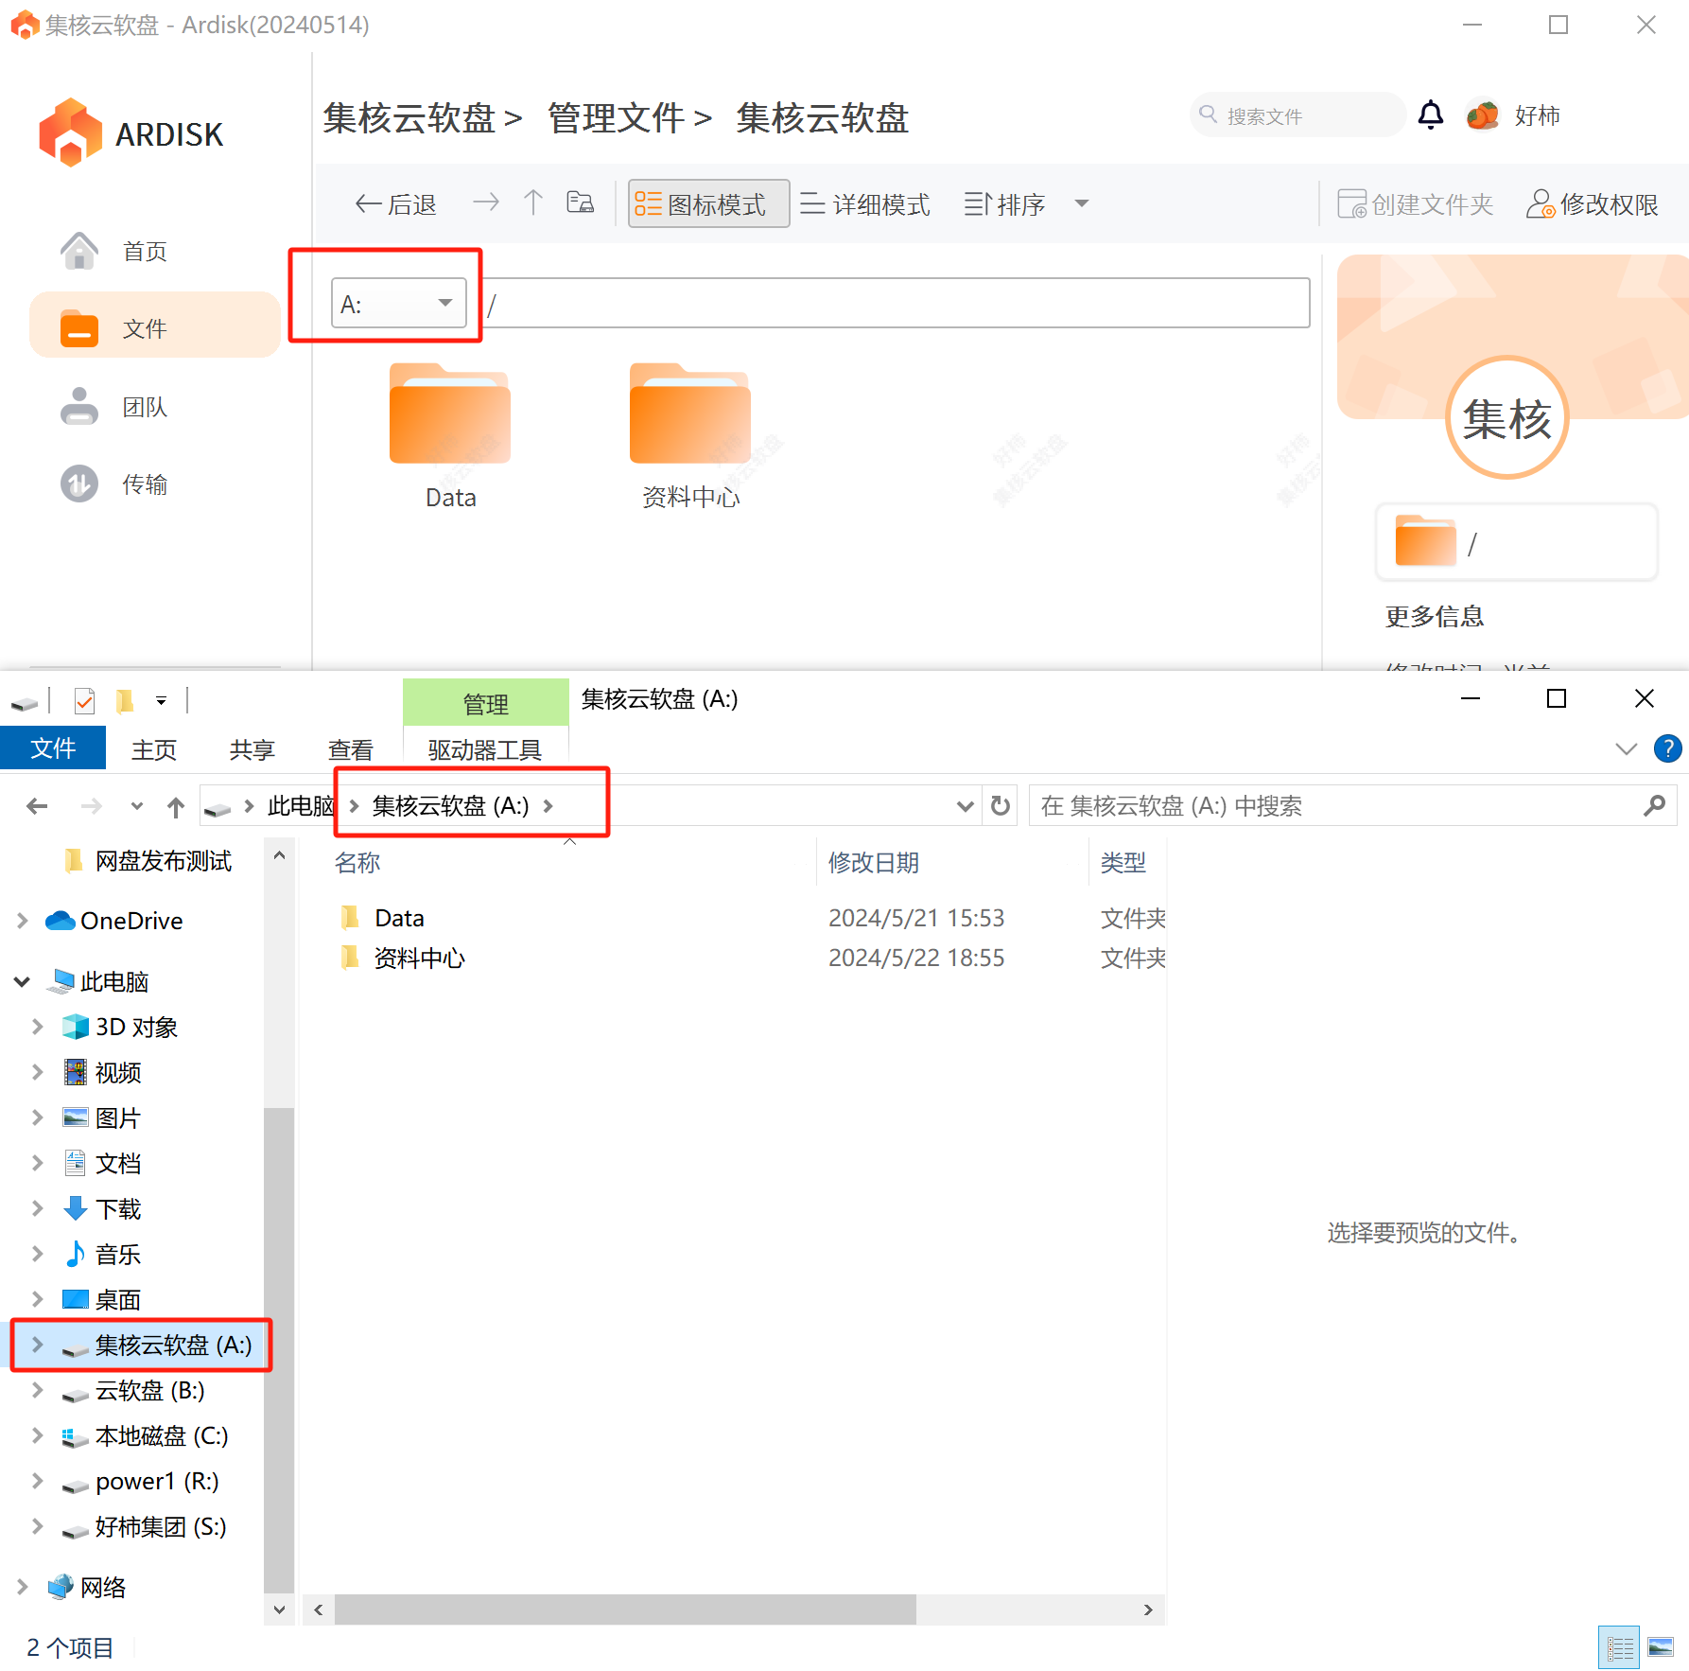This screenshot has width=1689, height=1671.
Task: Open the 驱动器工具 tab in Explorer ribbon
Action: [485, 750]
